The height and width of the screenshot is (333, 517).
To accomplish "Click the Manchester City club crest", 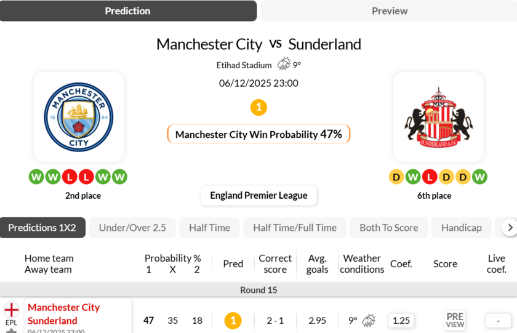I will 79,117.
